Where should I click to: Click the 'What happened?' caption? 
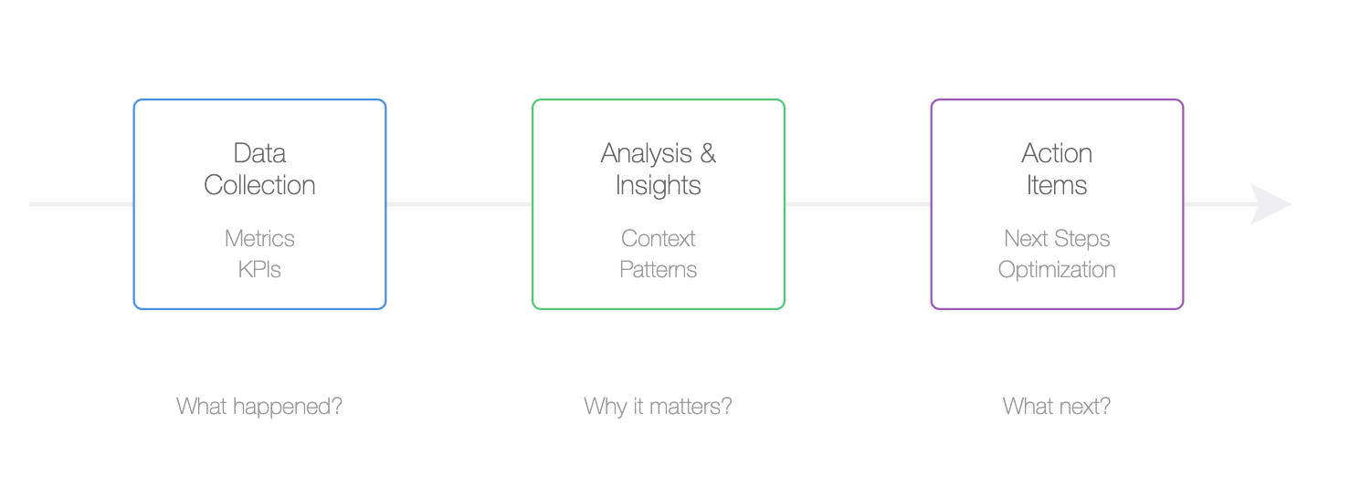[x=259, y=406]
